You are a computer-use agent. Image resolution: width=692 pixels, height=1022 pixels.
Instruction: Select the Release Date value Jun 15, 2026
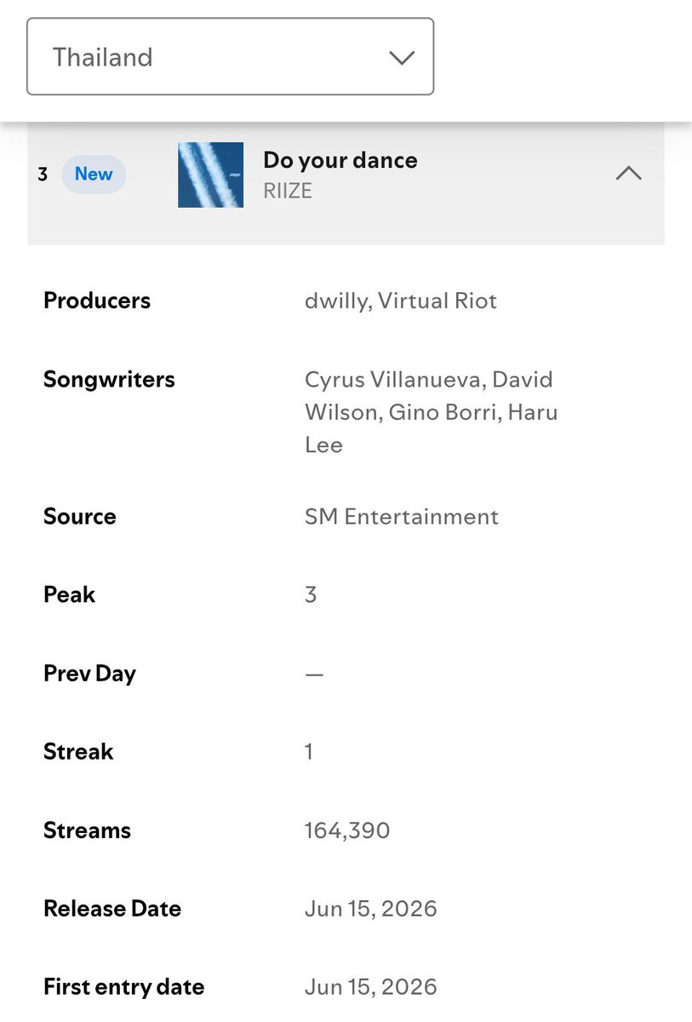371,909
